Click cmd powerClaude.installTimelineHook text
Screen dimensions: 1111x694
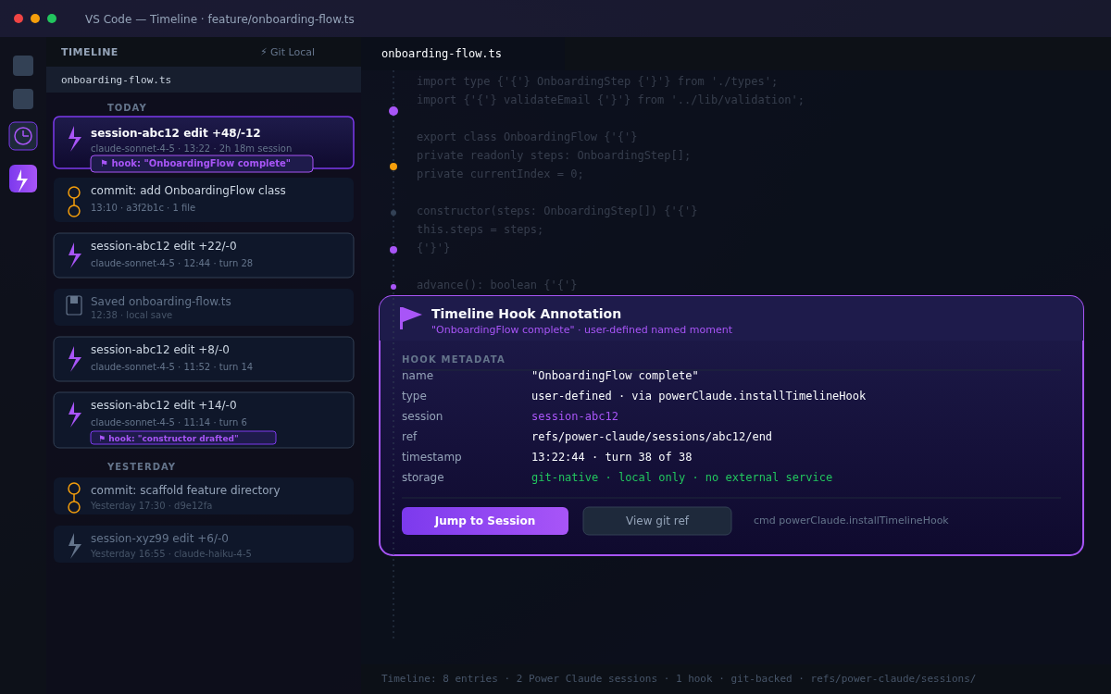pyautogui.click(x=851, y=521)
